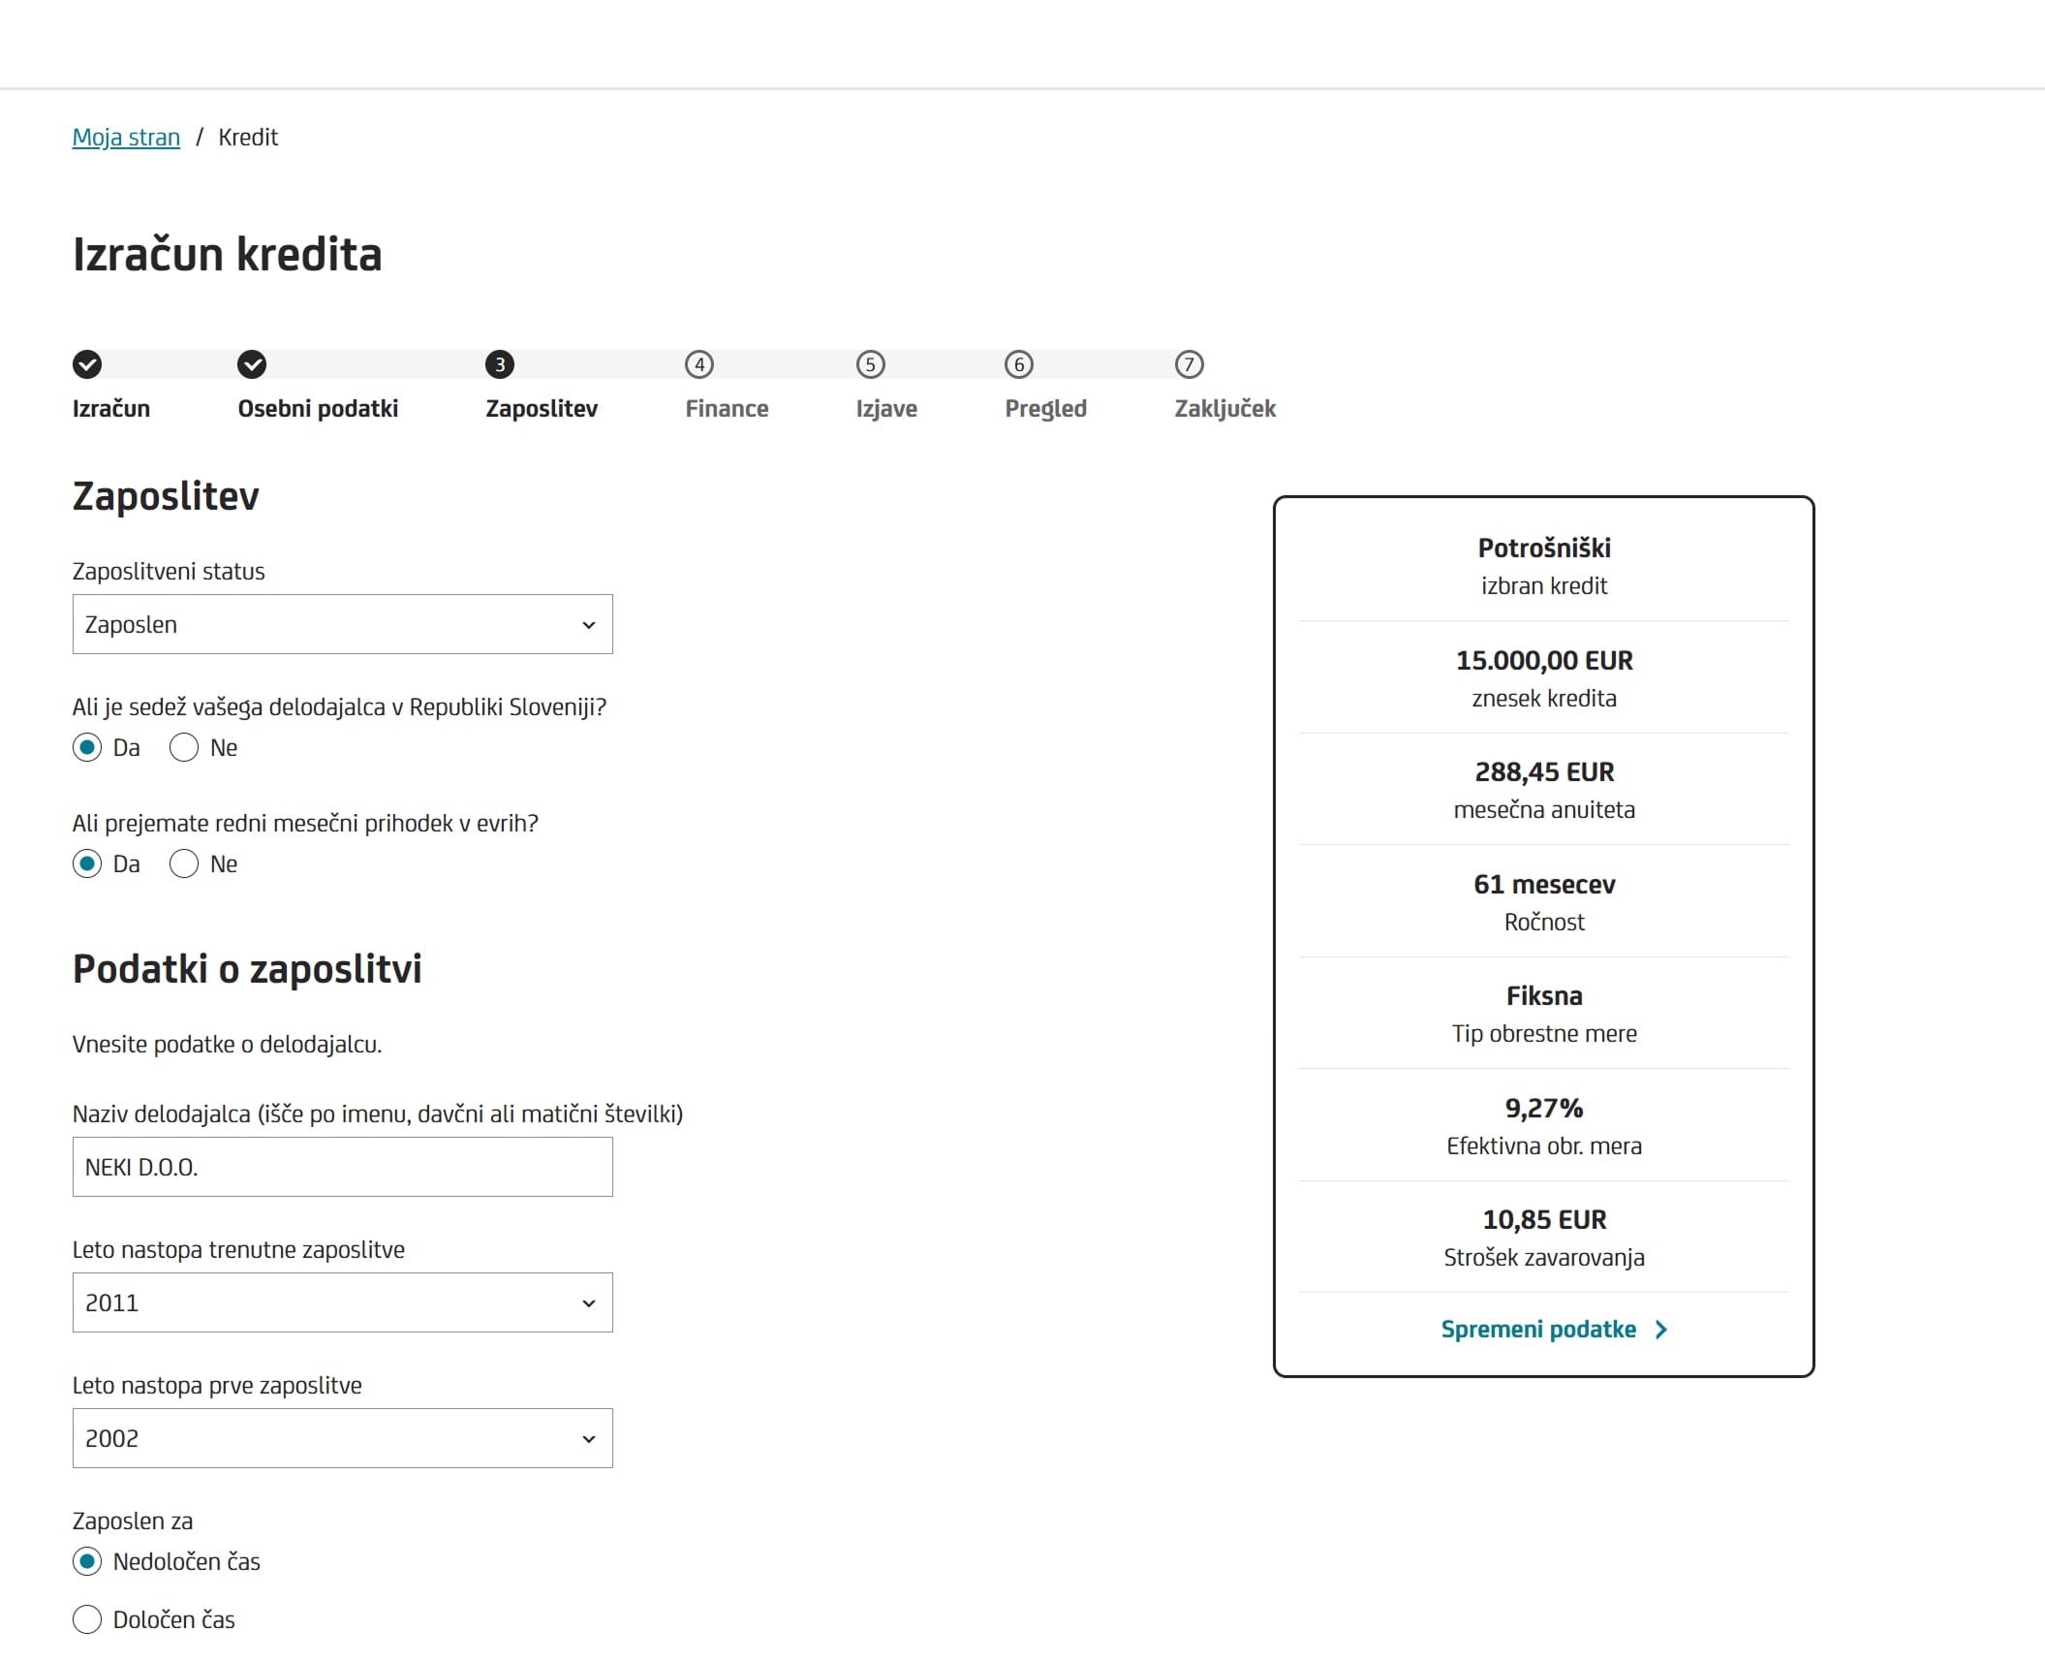This screenshot has height=1662, width=2045.
Task: Expand Leto nastopa prve zaposlitve dropdown
Action: click(x=342, y=1438)
